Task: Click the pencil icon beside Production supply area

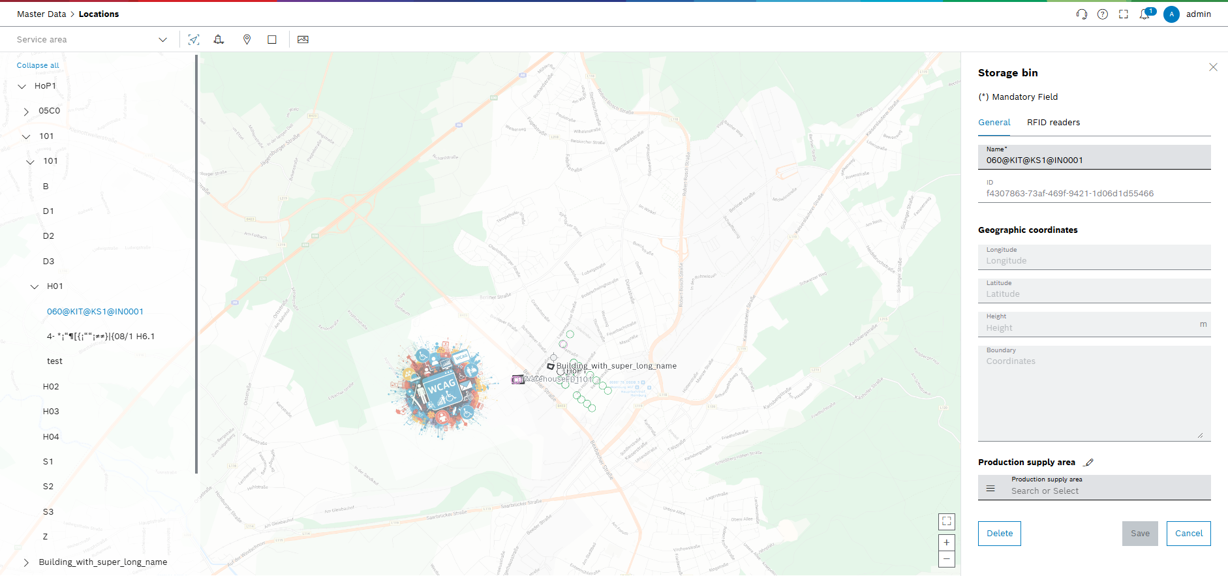Action: click(x=1088, y=462)
